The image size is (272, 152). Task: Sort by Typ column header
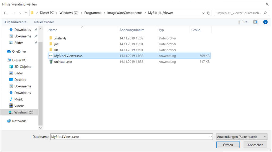pyautogui.click(x=161, y=30)
